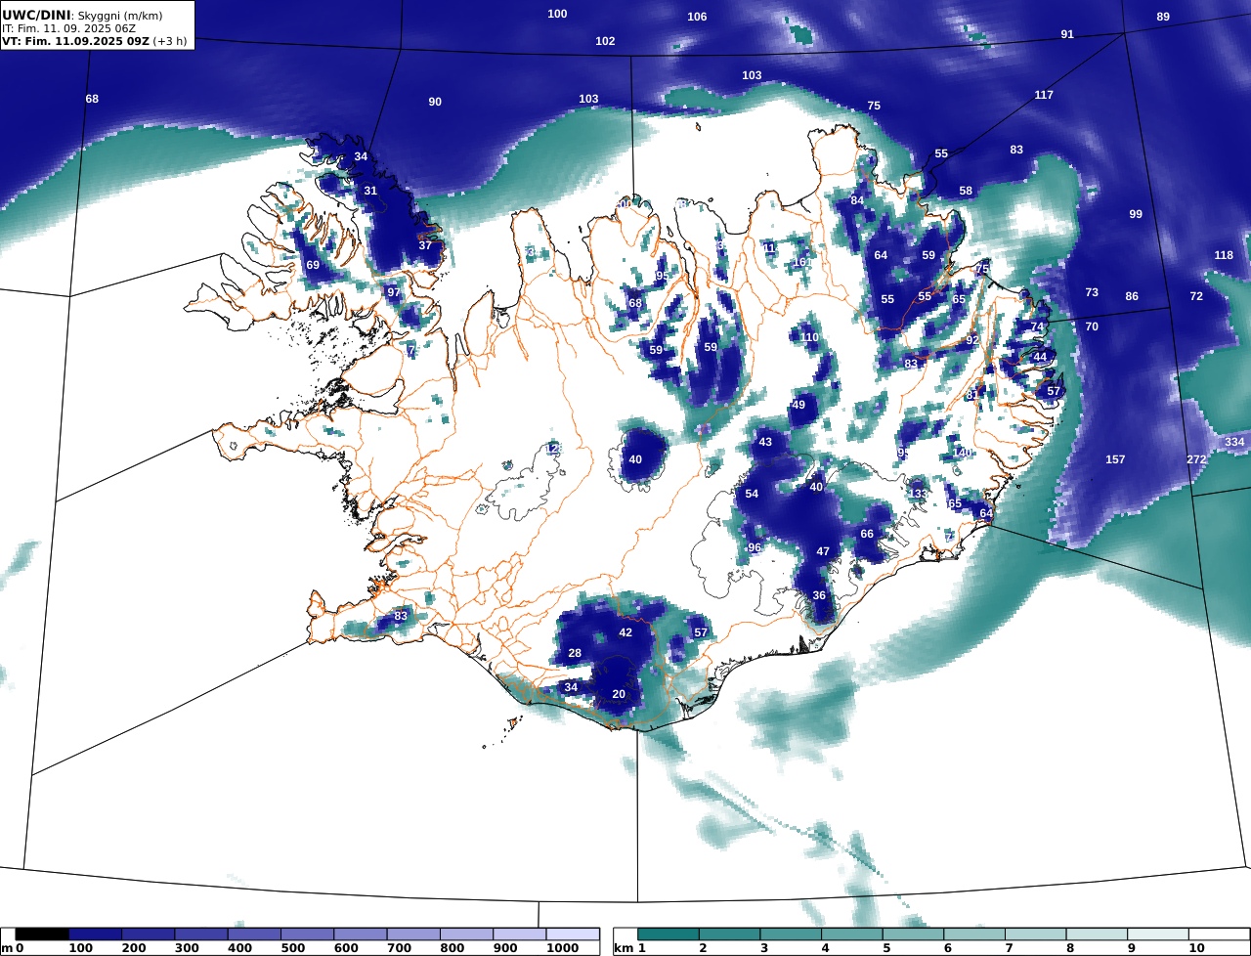Click the value 43 north of Vatnajökull

[x=765, y=442]
